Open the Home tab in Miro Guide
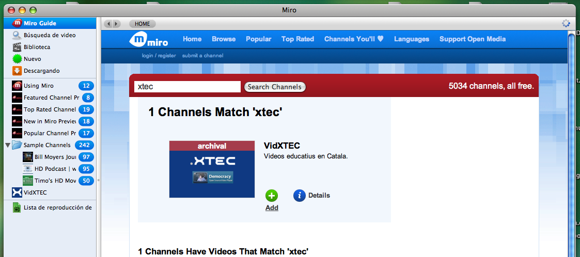Screen dimensions: 580x257 tap(192, 39)
